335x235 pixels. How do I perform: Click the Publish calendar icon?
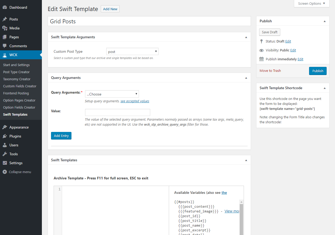261,59
